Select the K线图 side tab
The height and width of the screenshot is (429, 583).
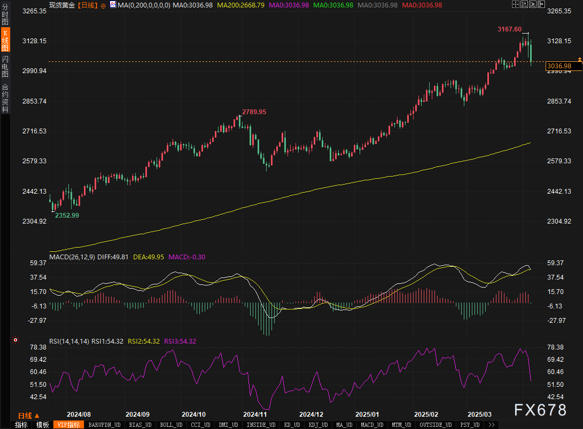click(5, 41)
